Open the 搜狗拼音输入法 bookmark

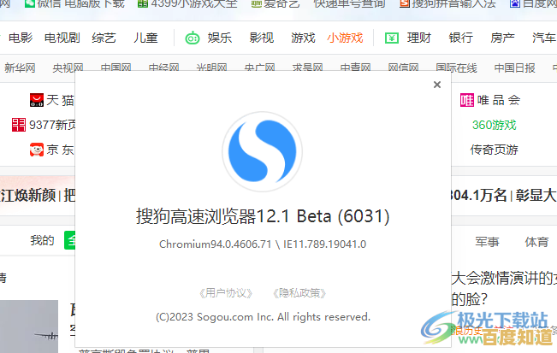click(447, 3)
